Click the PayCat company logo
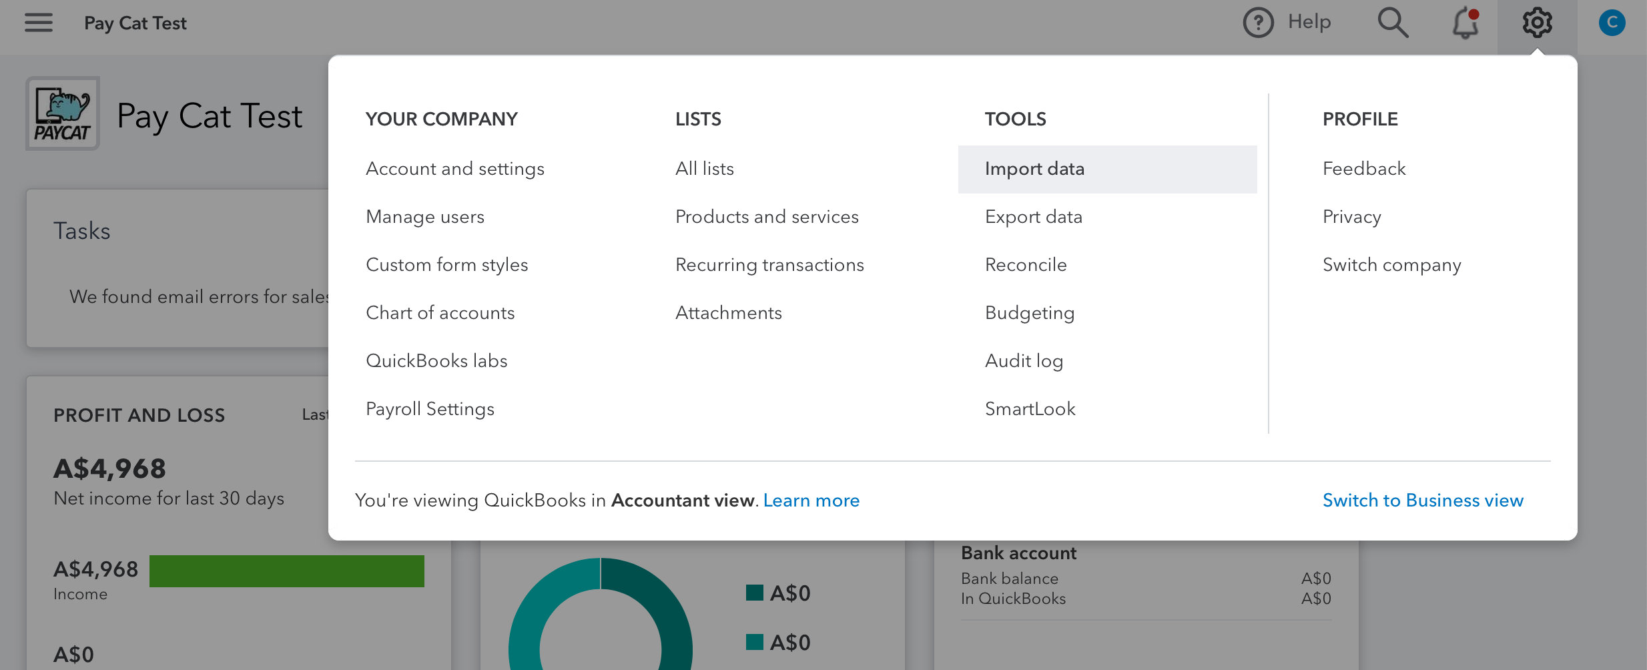 pos(63,113)
